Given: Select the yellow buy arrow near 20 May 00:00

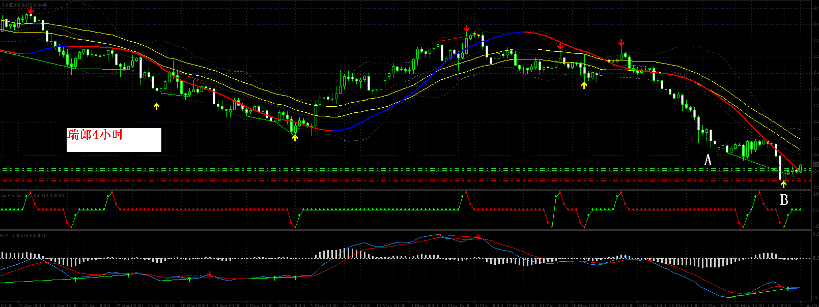Looking at the screenshot, I should [584, 85].
